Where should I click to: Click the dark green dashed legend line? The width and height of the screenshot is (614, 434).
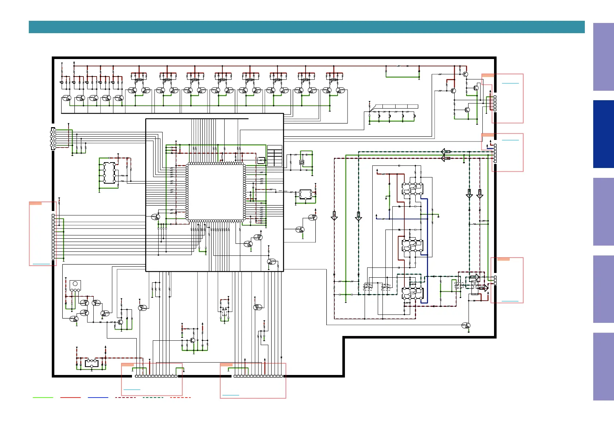(x=153, y=398)
